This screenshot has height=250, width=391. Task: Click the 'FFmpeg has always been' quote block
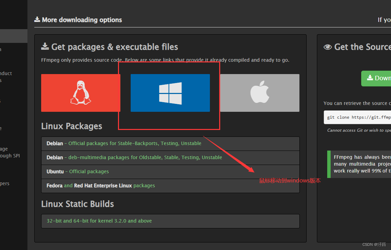click(359, 164)
